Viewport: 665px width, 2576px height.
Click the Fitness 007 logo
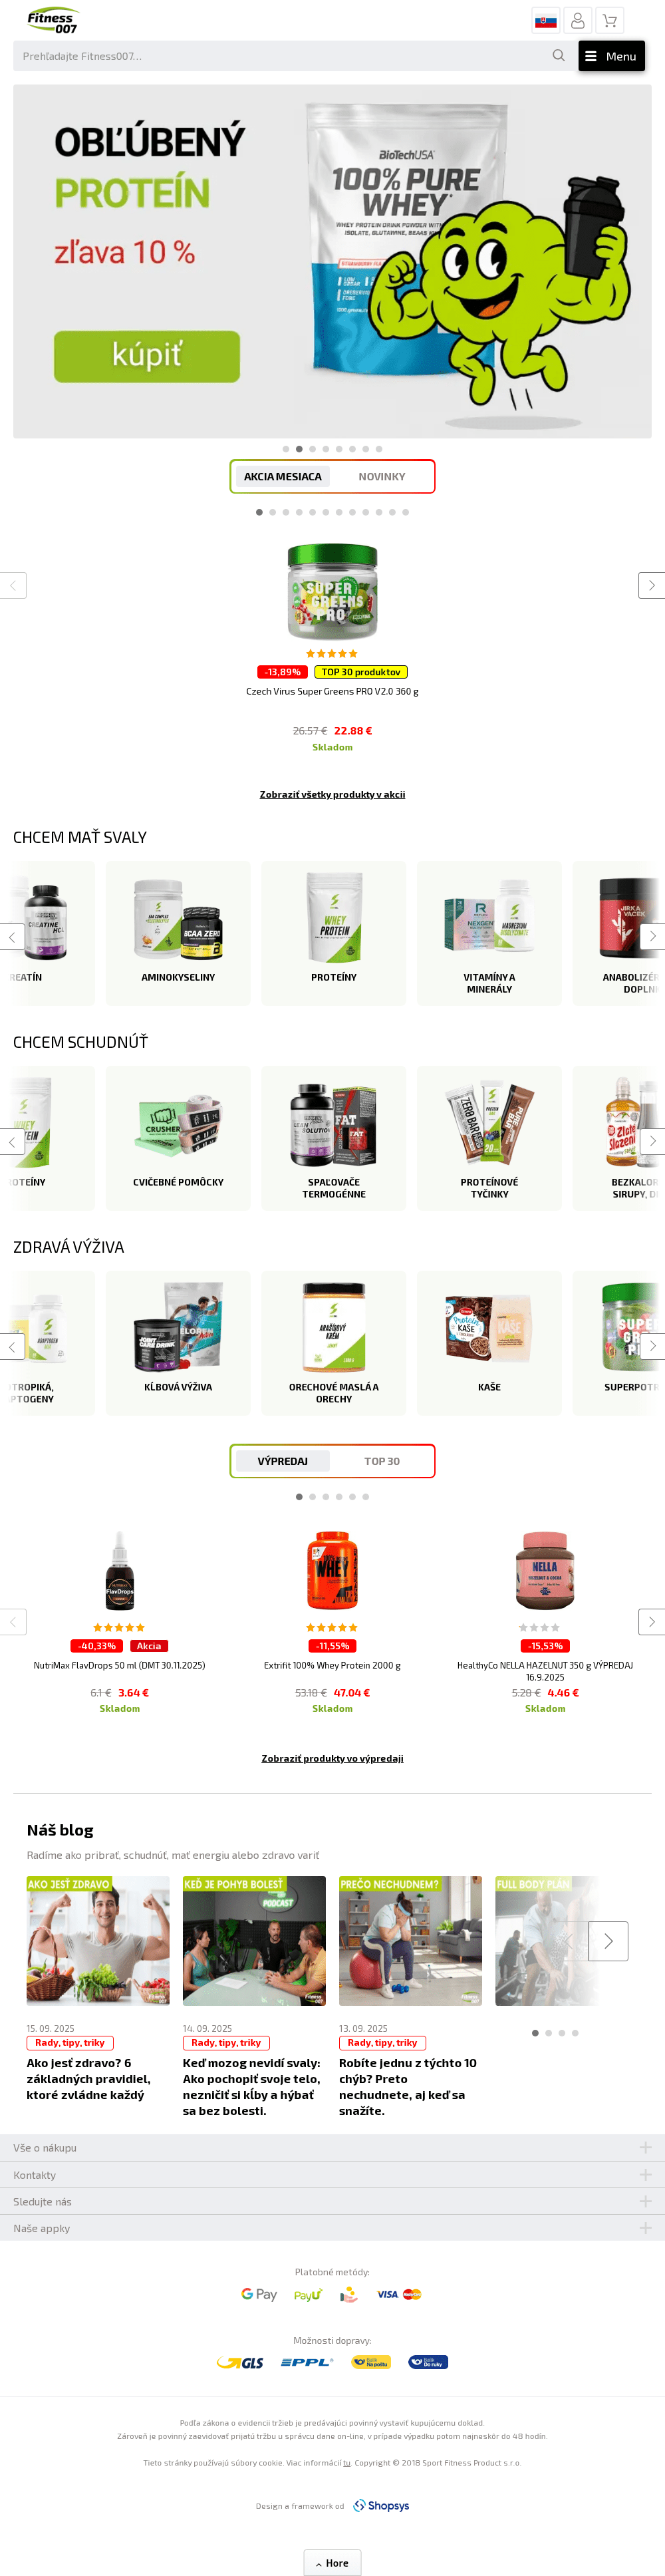[x=52, y=21]
